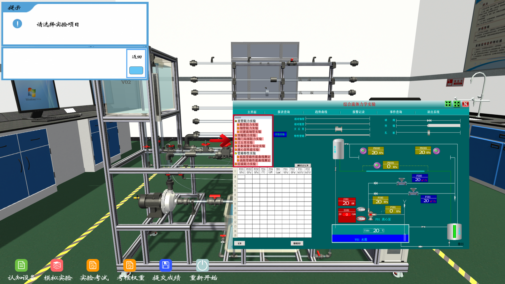Click the P01 centrifugal pump icon
The width and height of the screenshot is (505, 284).
pos(370,215)
